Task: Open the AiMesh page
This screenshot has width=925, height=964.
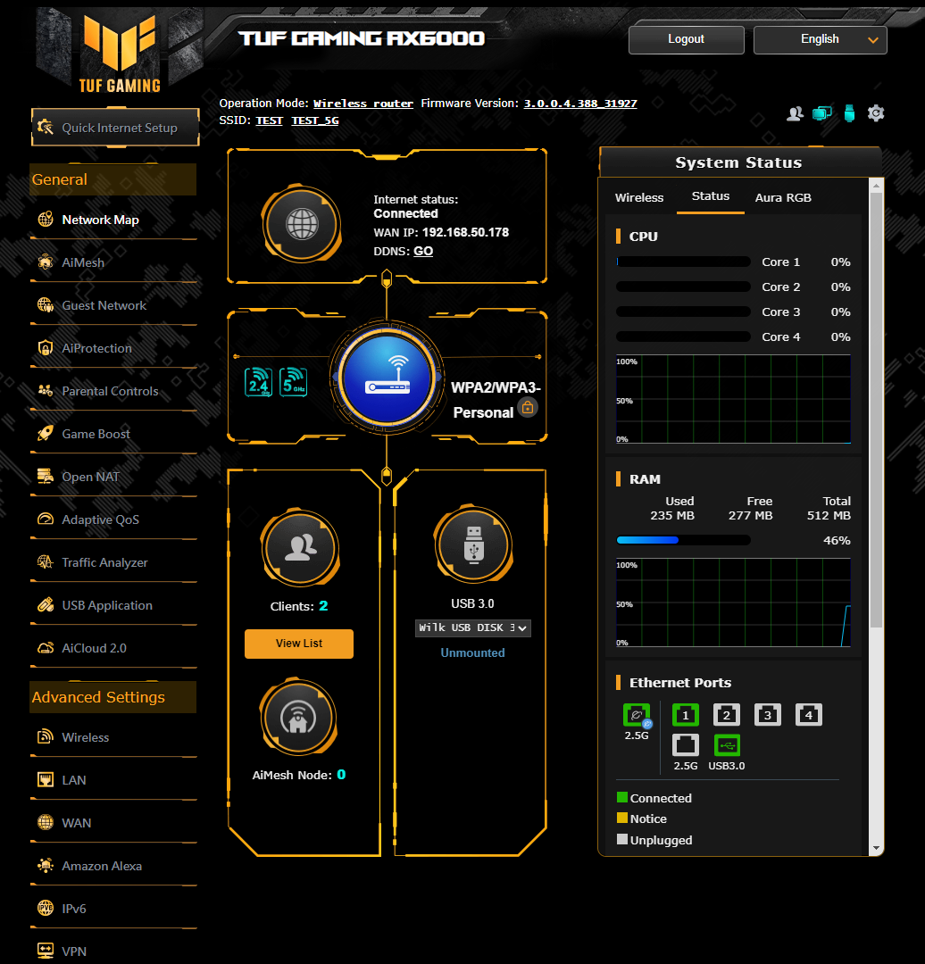Action: 113,262
